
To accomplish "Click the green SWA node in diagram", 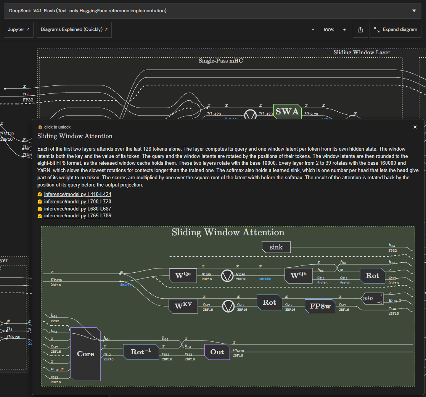I will click(288, 111).
